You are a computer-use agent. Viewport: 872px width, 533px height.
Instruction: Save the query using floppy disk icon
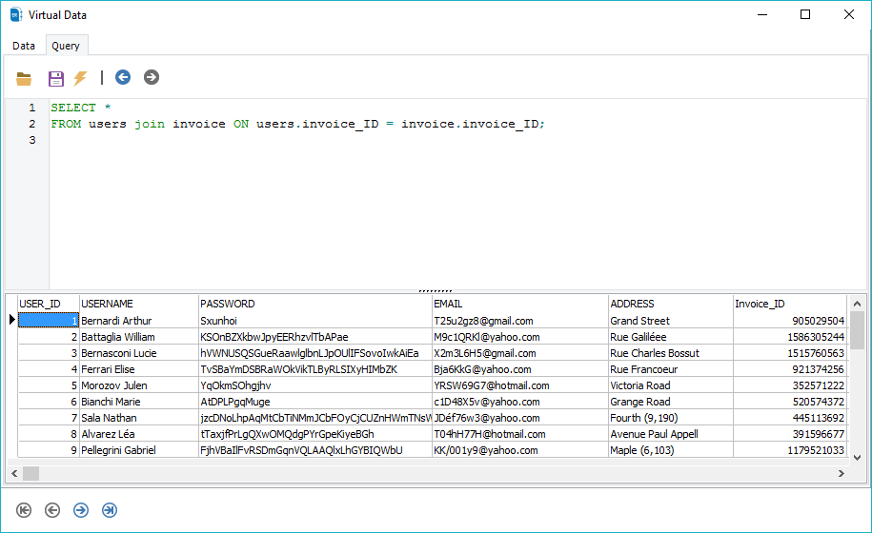coord(56,78)
